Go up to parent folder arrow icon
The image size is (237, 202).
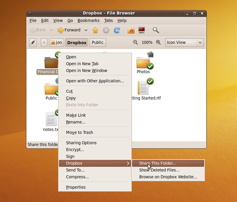[x=96, y=30]
